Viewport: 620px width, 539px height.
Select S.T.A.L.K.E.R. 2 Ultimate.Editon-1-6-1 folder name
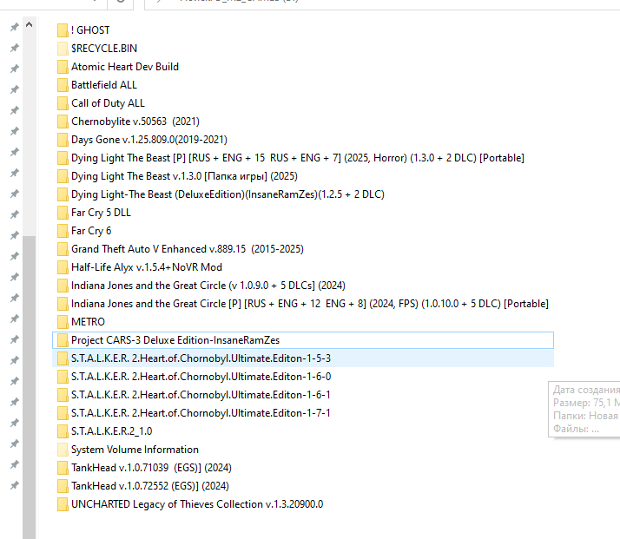[201, 395]
